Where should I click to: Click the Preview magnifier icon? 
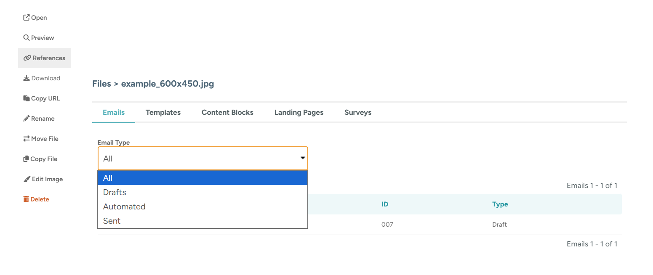click(27, 38)
